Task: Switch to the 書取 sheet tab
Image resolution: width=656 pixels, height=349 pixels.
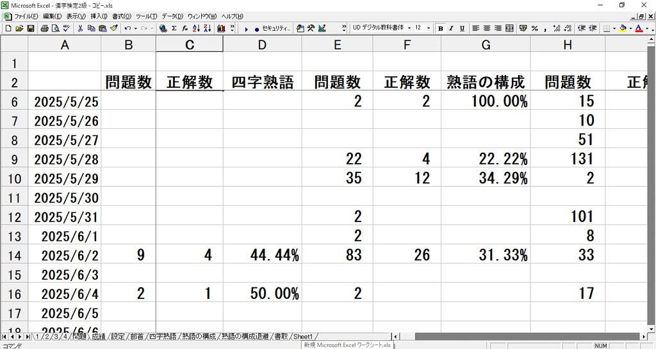Action: (x=281, y=336)
